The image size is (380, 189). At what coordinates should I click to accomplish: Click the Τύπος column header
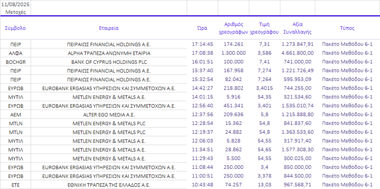(x=347, y=28)
